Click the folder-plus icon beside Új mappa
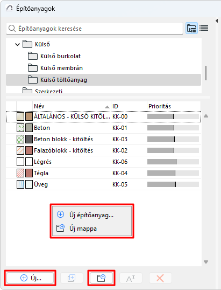This screenshot has width=221, height=290. point(60,228)
